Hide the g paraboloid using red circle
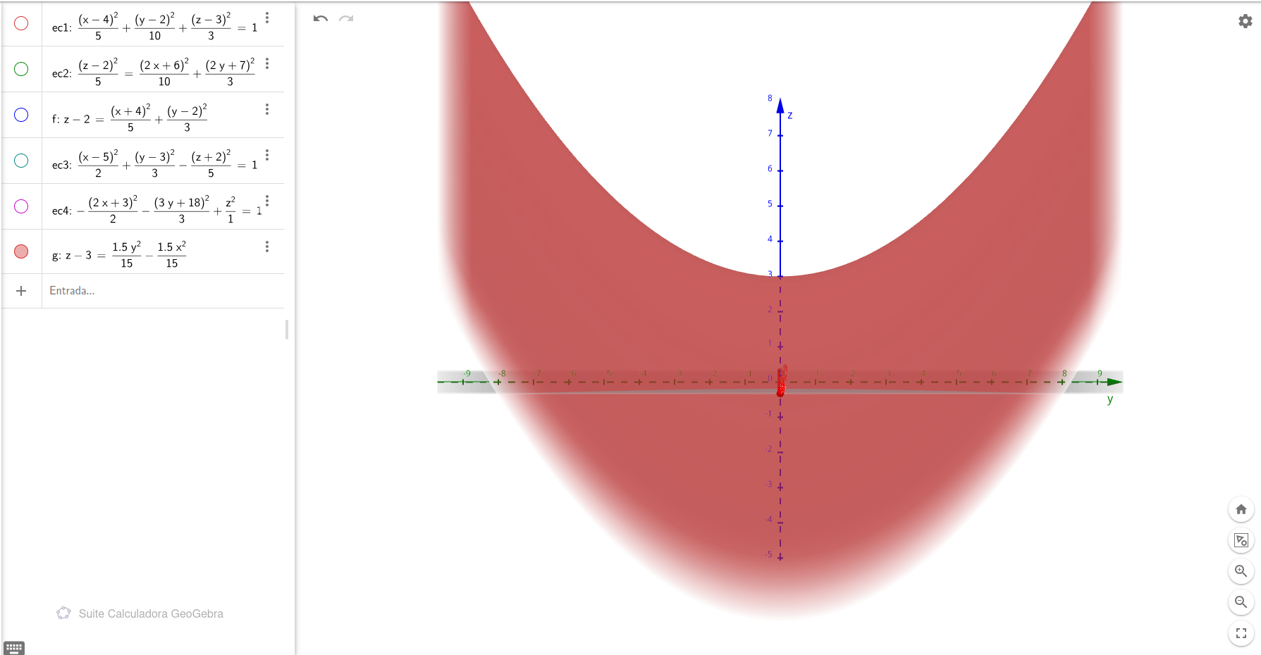 pyautogui.click(x=21, y=251)
